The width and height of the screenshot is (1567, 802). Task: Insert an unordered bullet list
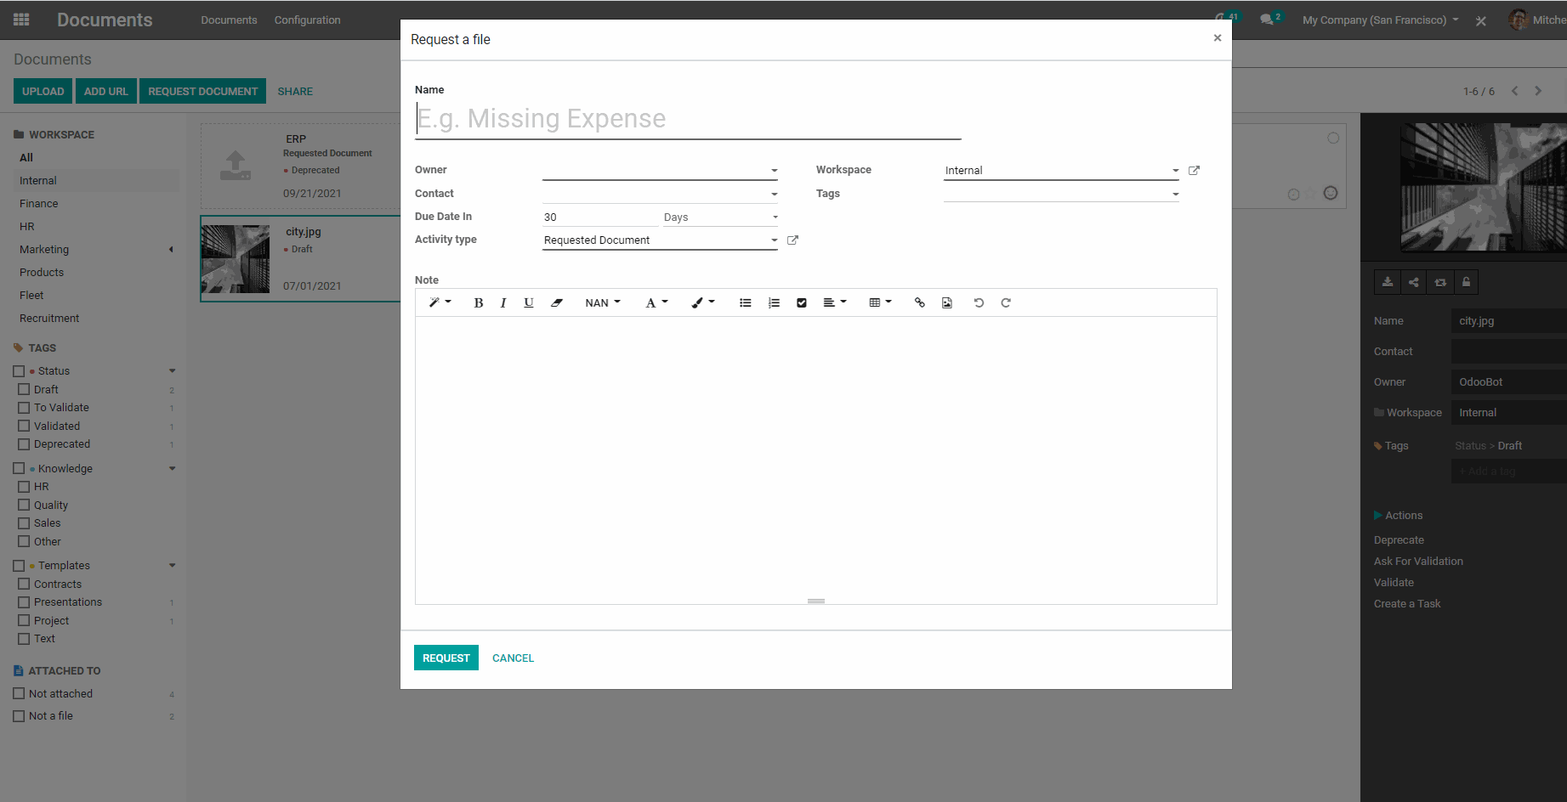point(746,302)
